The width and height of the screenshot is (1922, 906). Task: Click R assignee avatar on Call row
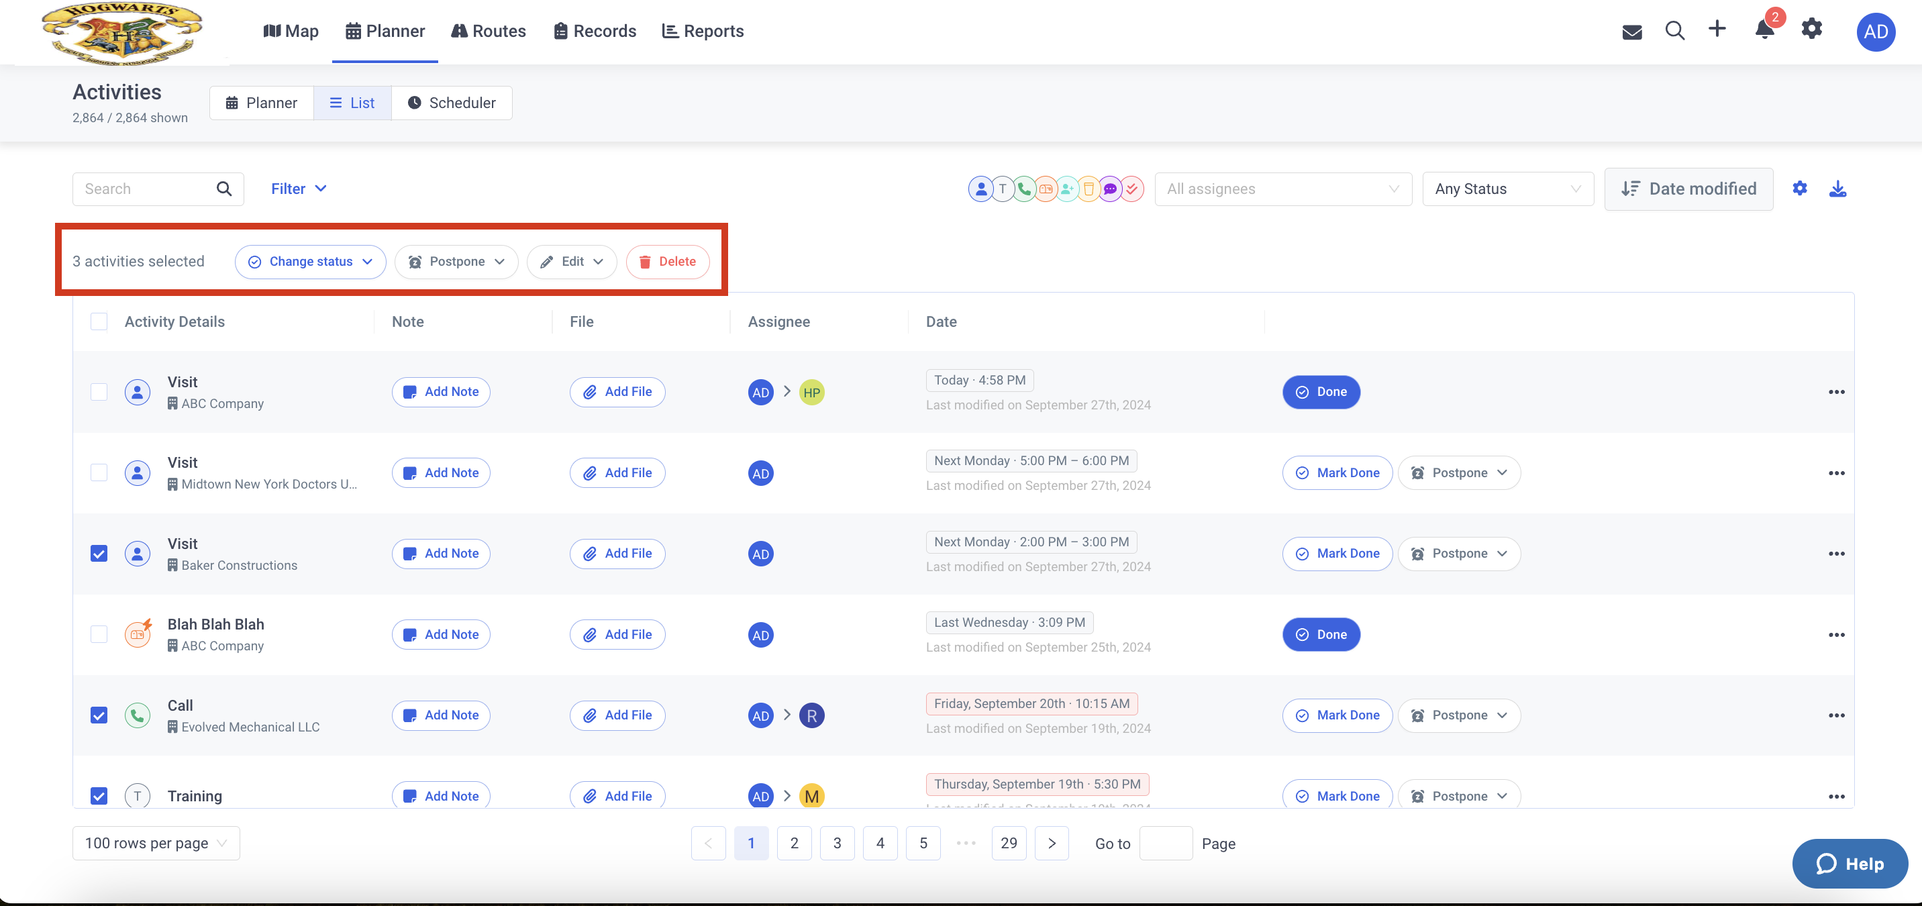(812, 715)
